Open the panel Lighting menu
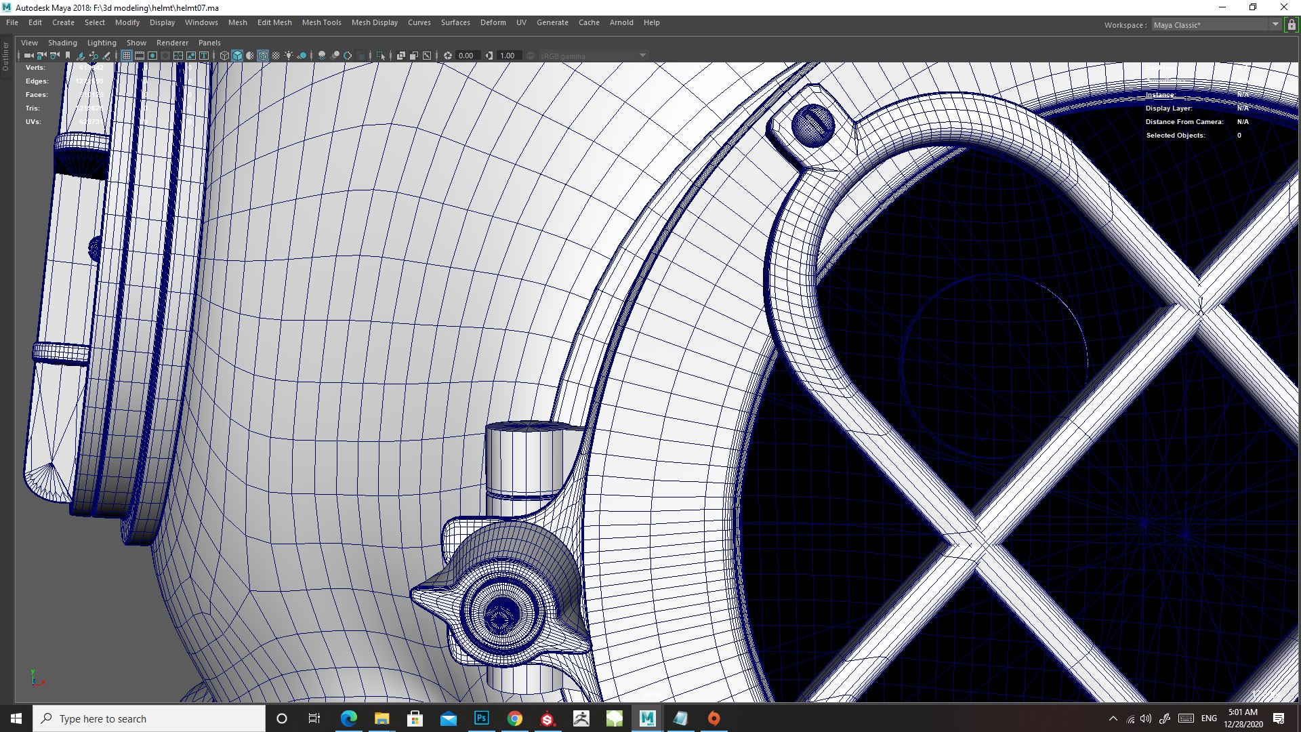The height and width of the screenshot is (732, 1301). pos(102,43)
